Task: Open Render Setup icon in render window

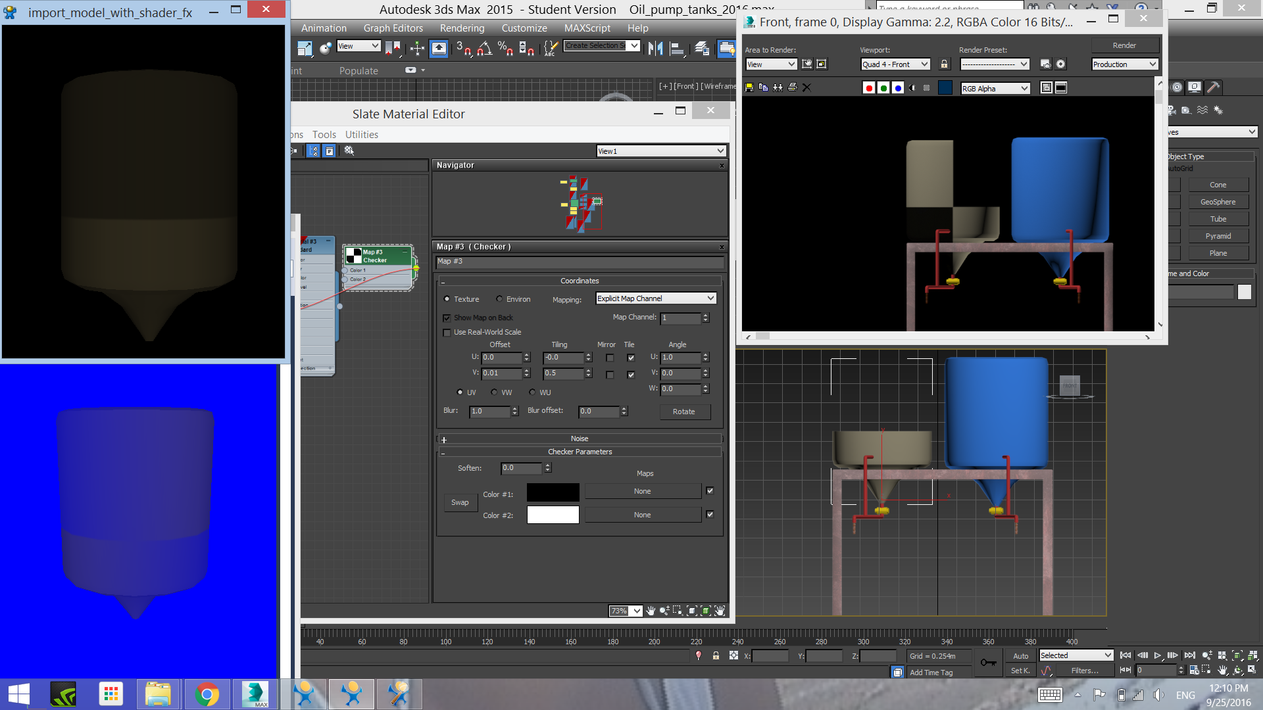Action: (x=1045, y=64)
